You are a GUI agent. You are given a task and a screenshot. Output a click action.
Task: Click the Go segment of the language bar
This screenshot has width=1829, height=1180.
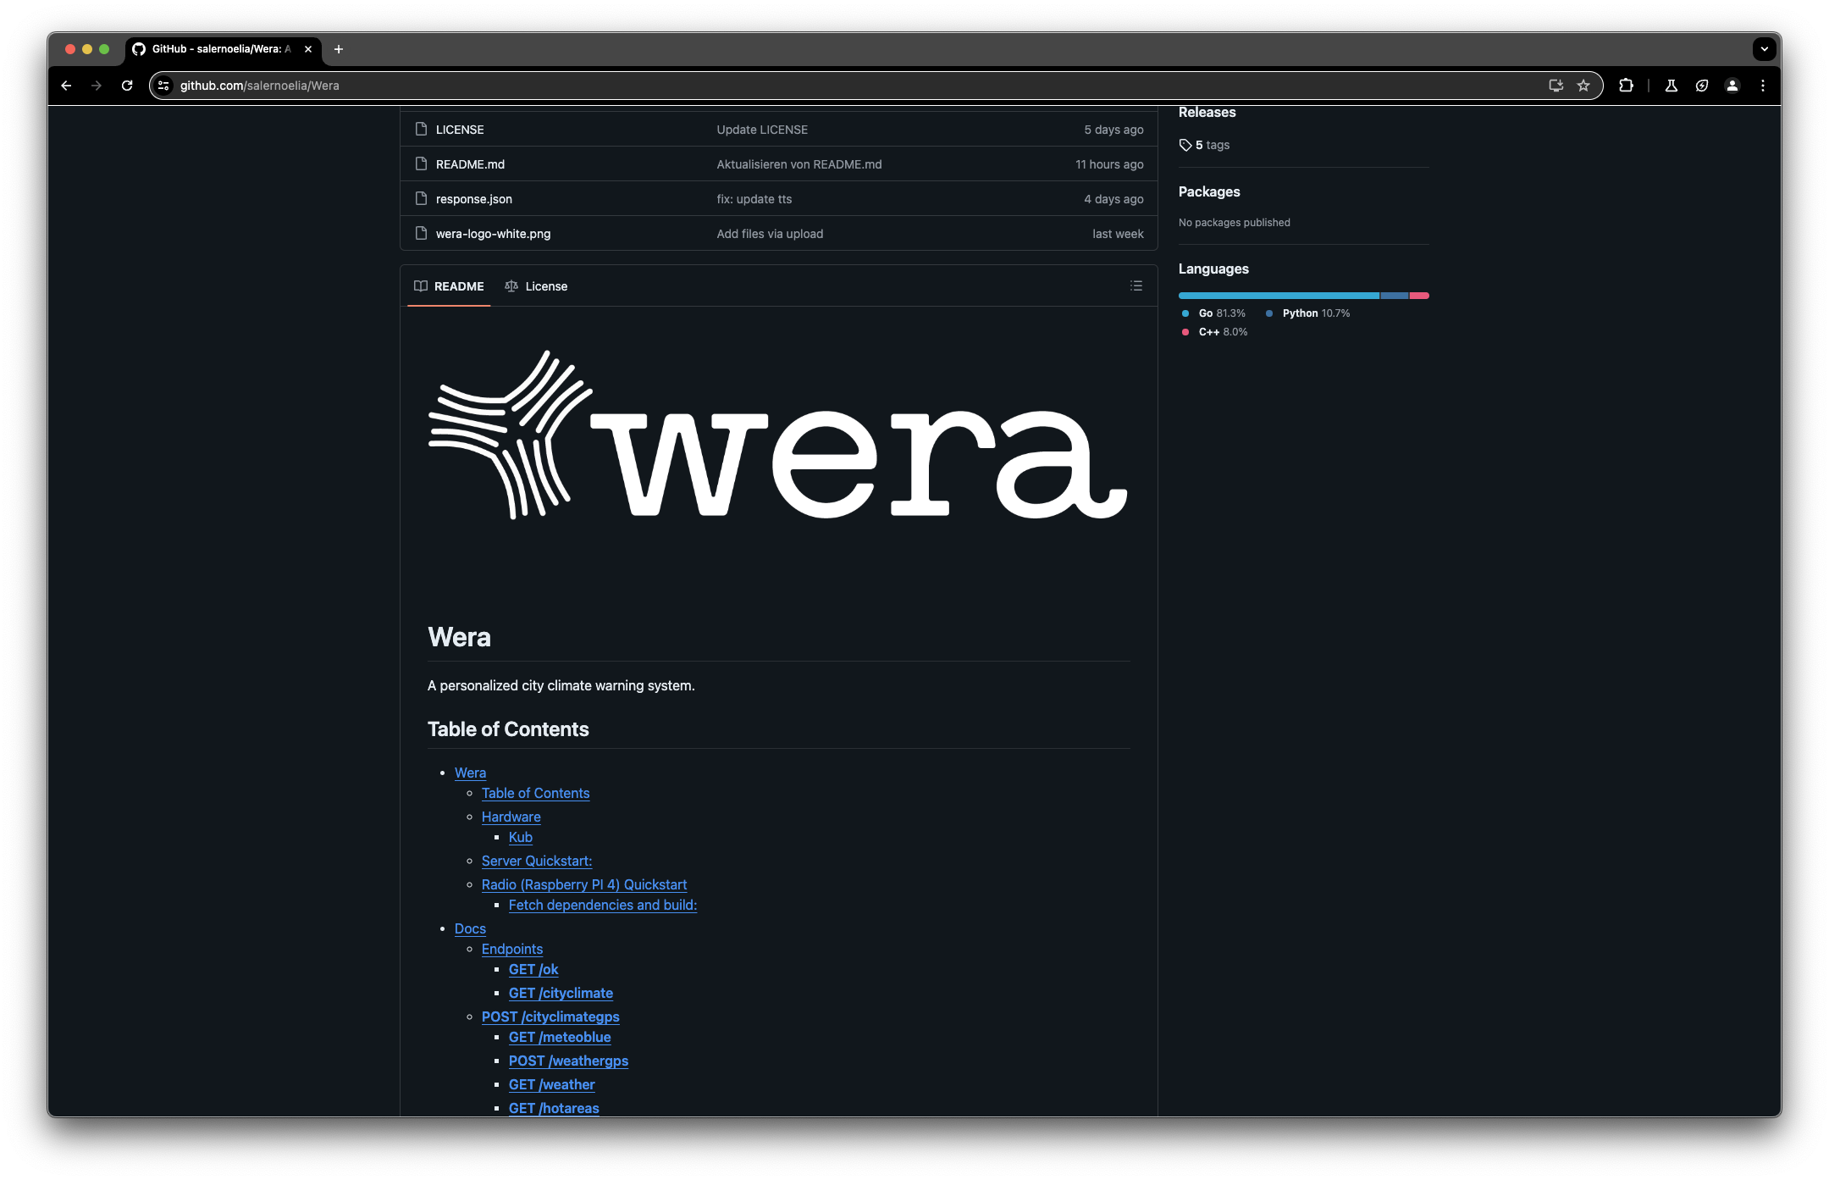[x=1279, y=296]
